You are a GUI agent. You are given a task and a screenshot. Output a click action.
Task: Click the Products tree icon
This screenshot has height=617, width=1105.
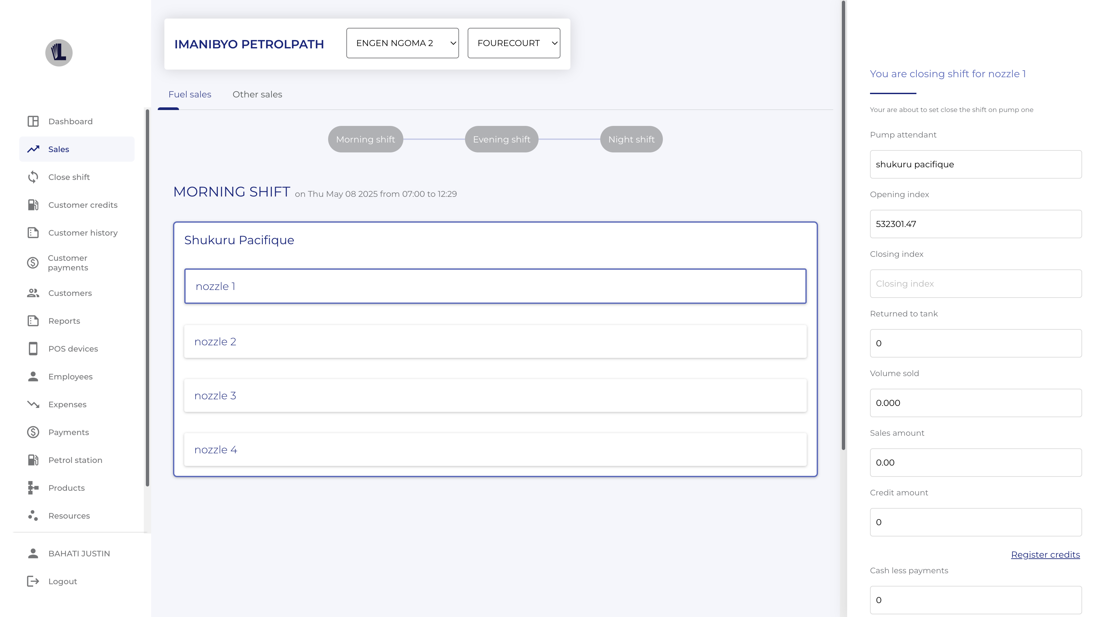click(x=33, y=488)
